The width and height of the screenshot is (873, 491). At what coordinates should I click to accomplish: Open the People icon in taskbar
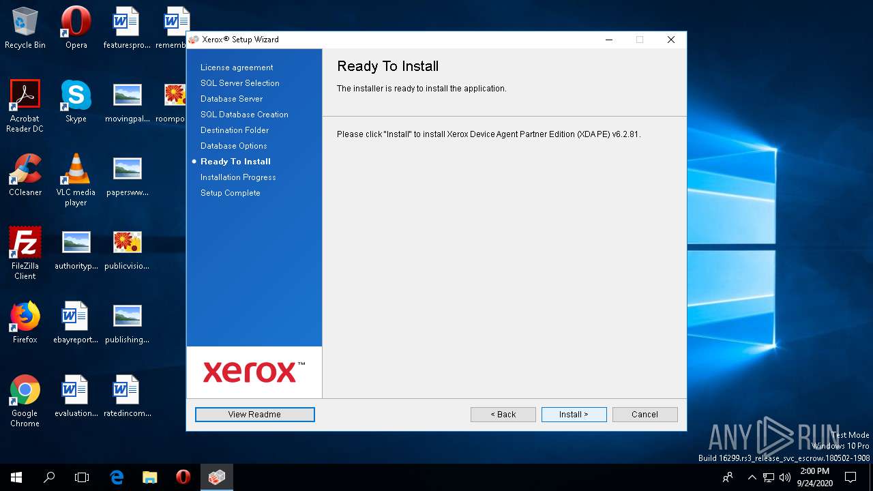click(728, 477)
